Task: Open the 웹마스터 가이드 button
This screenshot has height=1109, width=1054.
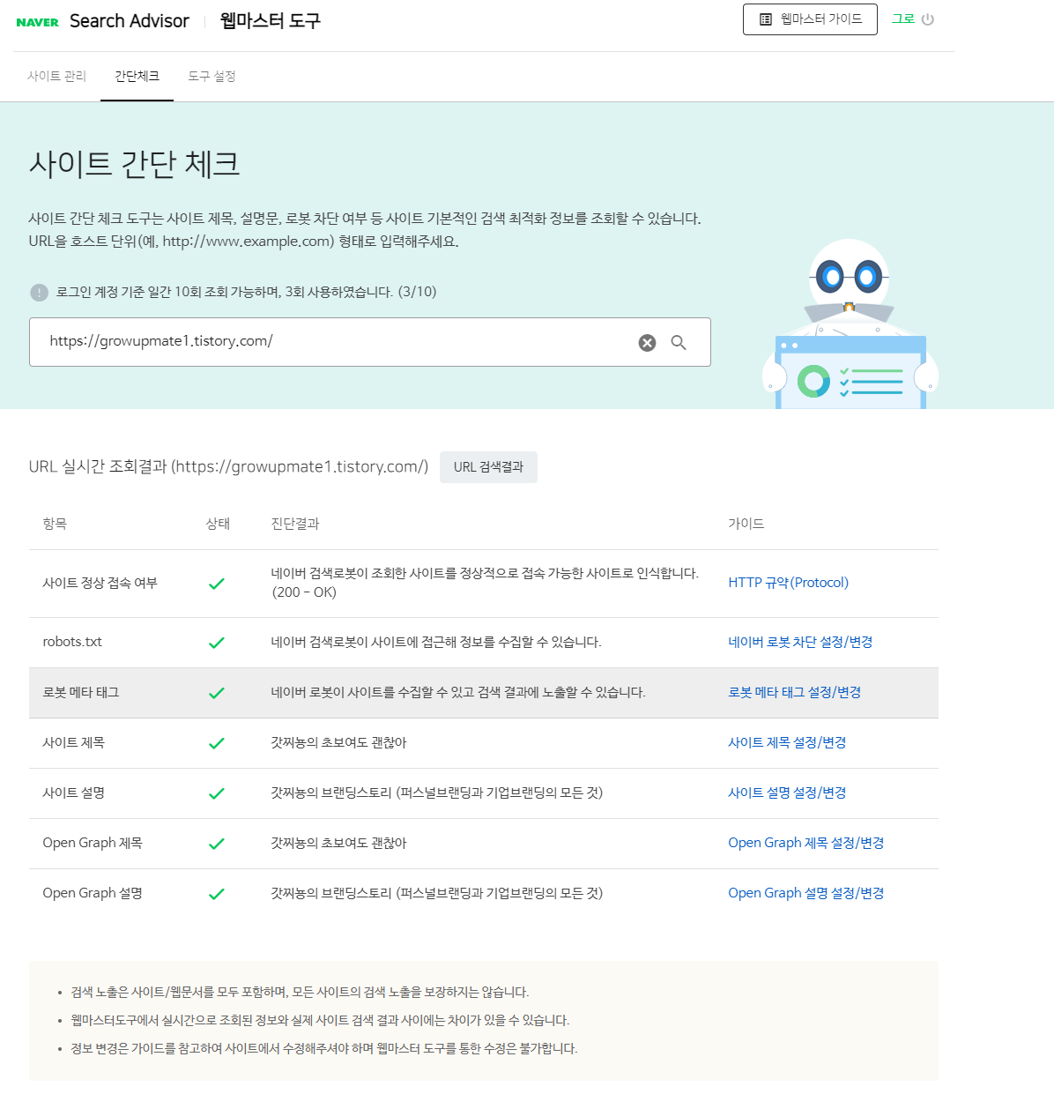Action: point(810,19)
